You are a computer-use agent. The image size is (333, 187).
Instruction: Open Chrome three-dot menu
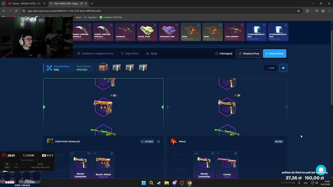[329, 11]
